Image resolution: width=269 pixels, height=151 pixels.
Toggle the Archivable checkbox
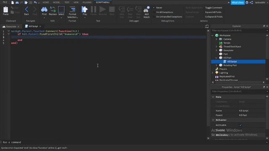(x=240, y=125)
